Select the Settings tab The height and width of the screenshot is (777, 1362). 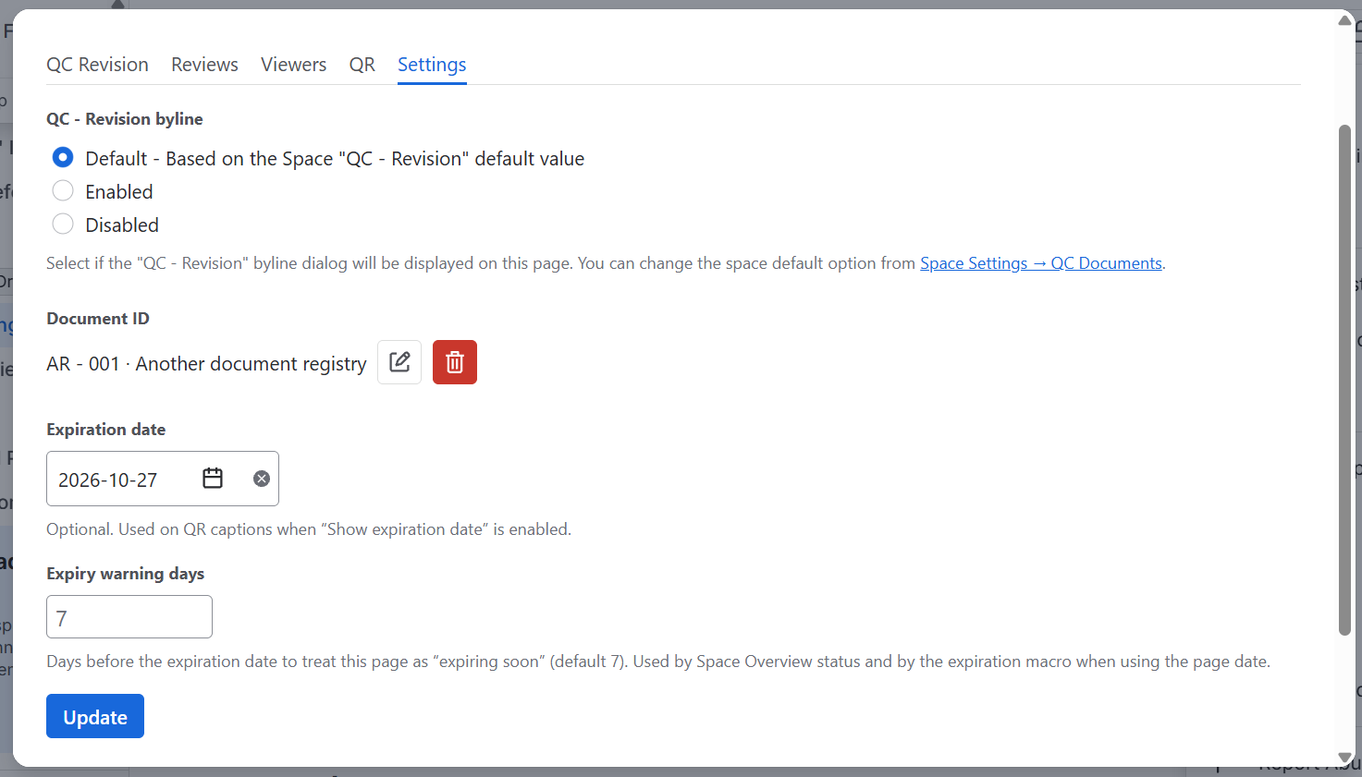[432, 65]
